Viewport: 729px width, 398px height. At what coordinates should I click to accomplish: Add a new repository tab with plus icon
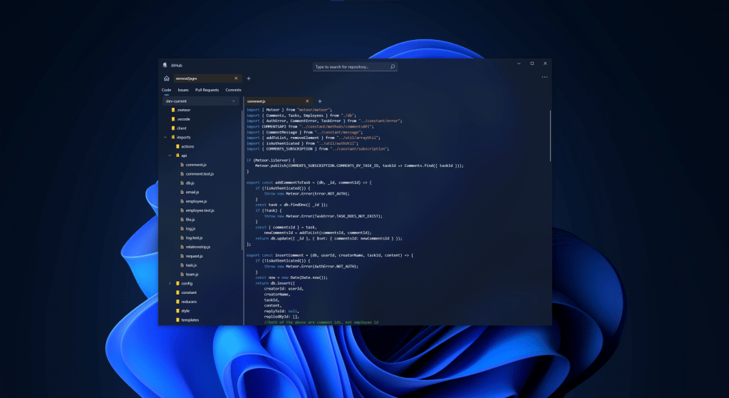(249, 78)
